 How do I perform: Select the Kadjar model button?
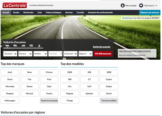point(109,87)
